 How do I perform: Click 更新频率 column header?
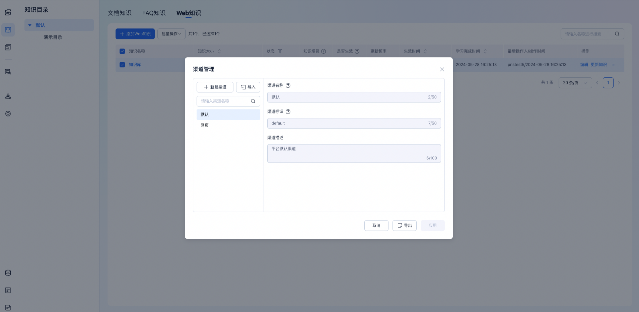(378, 51)
